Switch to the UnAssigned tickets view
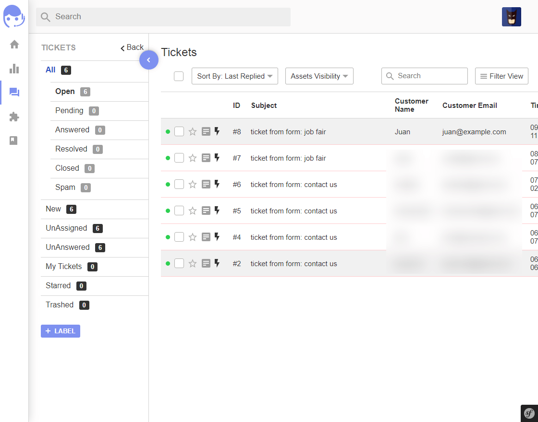Viewport: 538px width, 422px height. click(x=66, y=228)
